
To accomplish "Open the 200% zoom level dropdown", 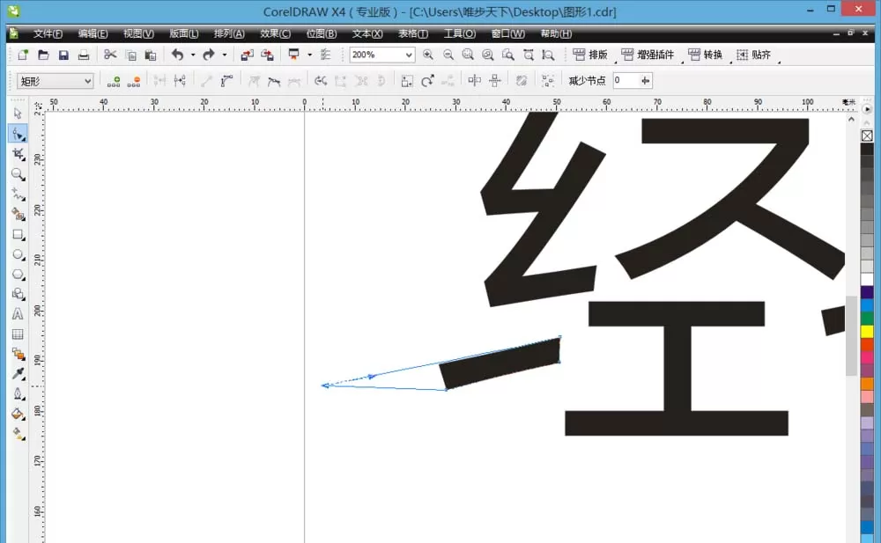I will pyautogui.click(x=409, y=55).
